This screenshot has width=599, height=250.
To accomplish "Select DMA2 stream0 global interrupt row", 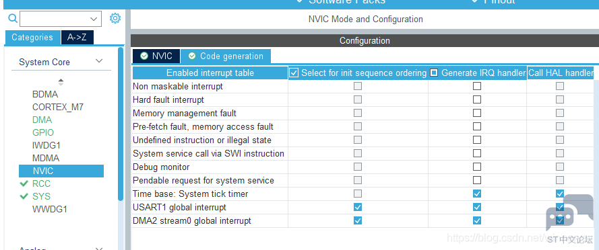I will point(363,220).
